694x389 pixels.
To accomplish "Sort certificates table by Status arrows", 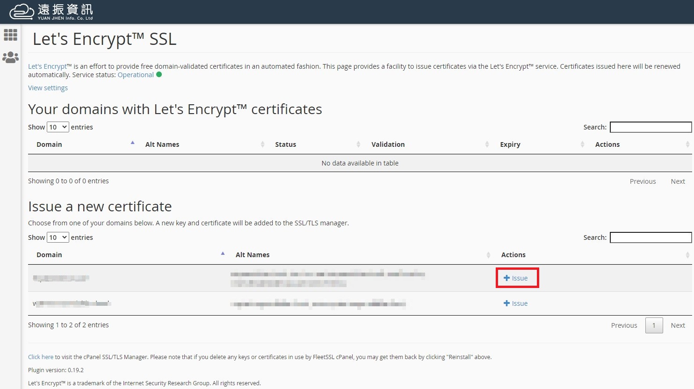I will coord(358,144).
